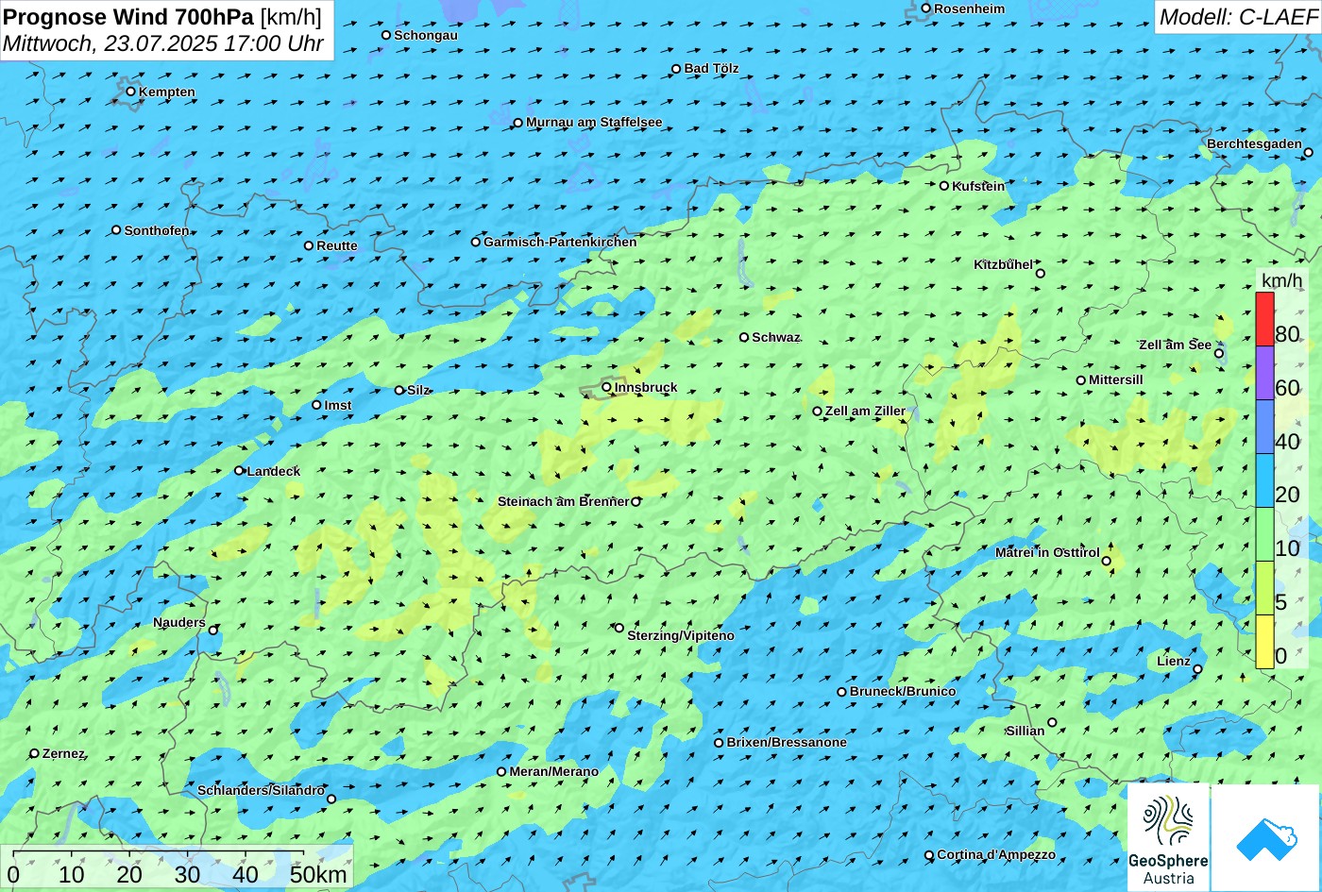
Task: Click the distance scale bar
Action: 159,855
